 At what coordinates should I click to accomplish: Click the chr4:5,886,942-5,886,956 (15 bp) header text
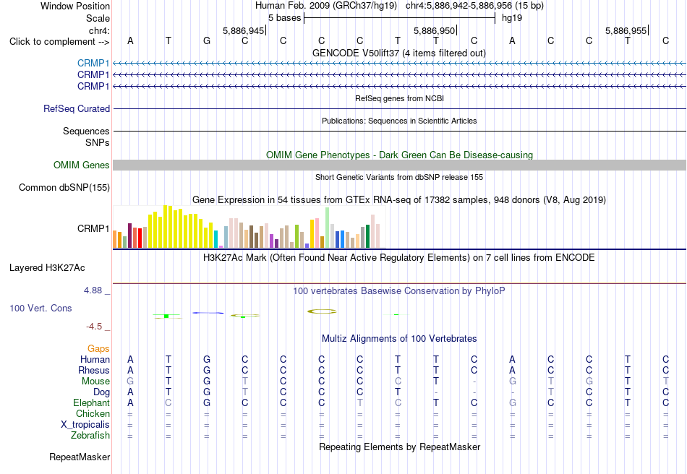(474, 6)
